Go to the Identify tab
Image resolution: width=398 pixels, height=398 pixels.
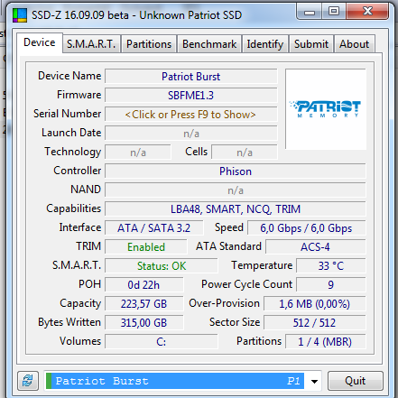pos(265,44)
